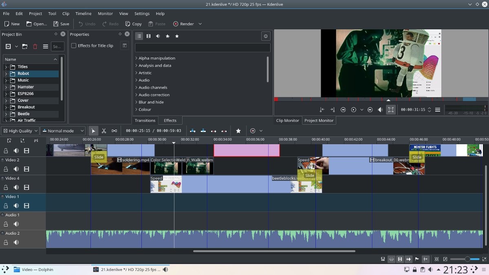Expand the Robot folder in Project Bin

6,74
